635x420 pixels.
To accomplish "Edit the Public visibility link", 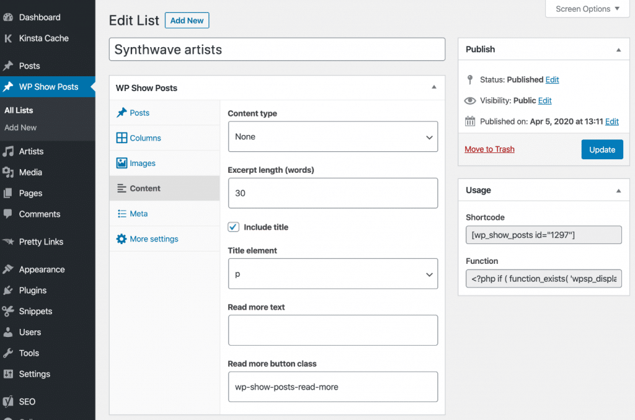I will tap(544, 100).
